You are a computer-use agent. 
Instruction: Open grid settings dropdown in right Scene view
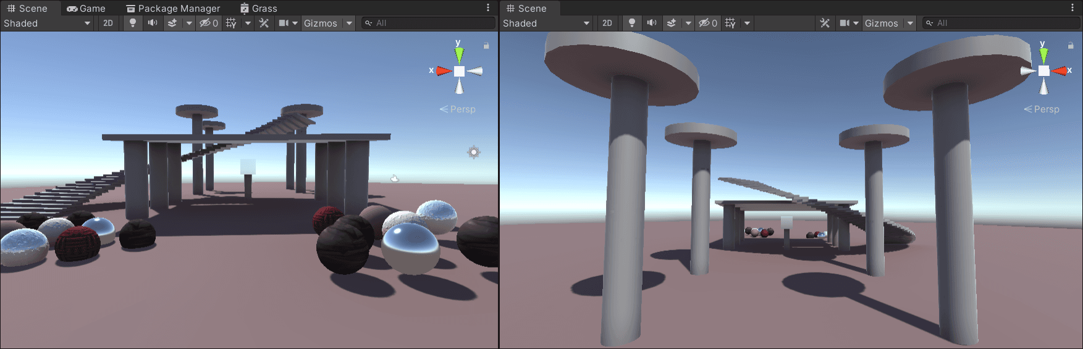pos(747,23)
